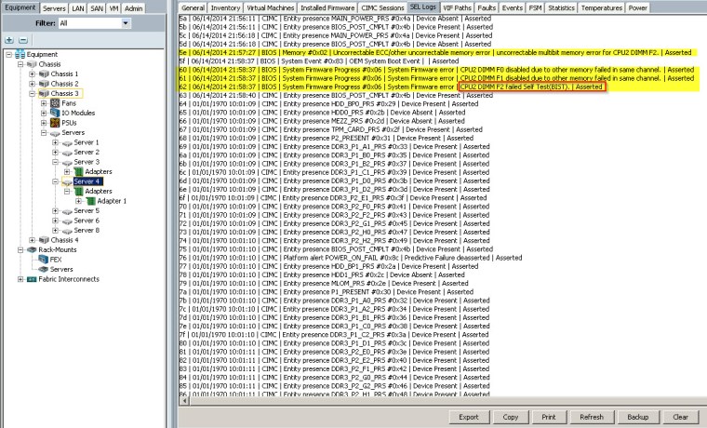Viewport: 707px width, 428px height.
Task: Click rack-mount Servers icon under FEX
Action: pos(44,269)
